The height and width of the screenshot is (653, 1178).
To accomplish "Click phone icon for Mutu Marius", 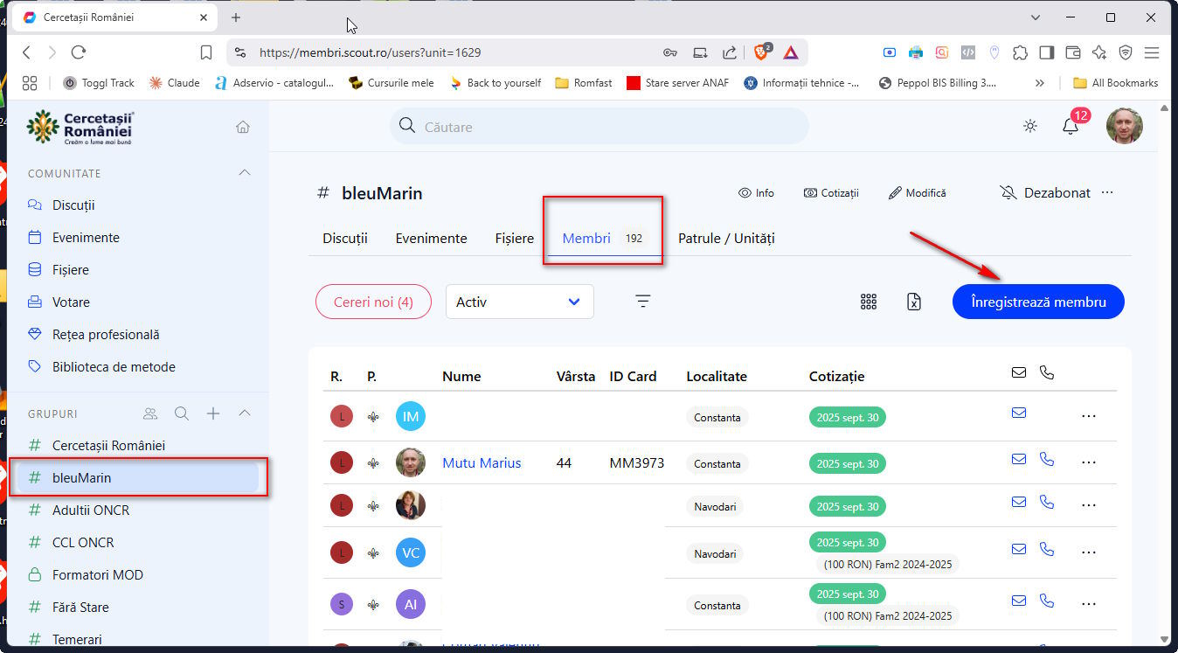I will (1047, 459).
